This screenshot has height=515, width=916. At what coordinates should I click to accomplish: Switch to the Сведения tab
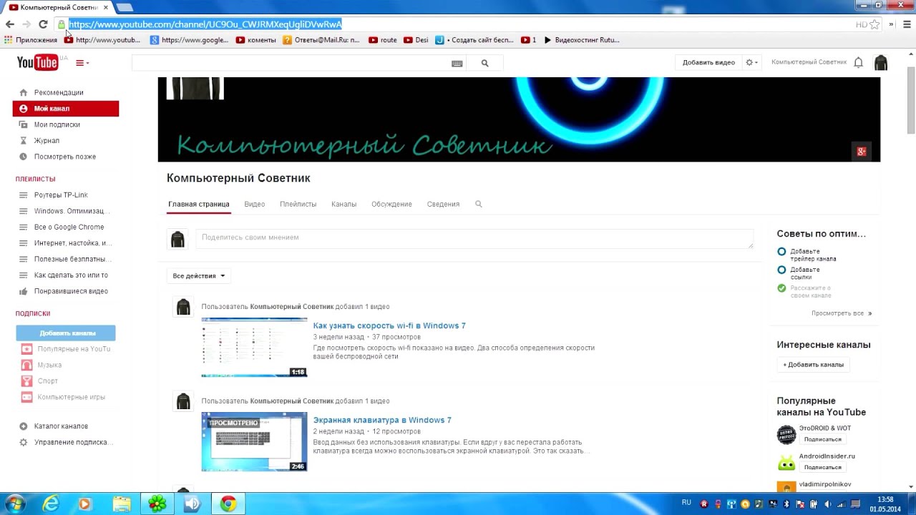[443, 204]
